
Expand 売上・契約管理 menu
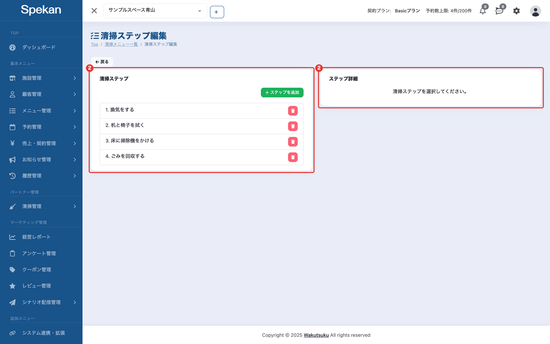41,143
